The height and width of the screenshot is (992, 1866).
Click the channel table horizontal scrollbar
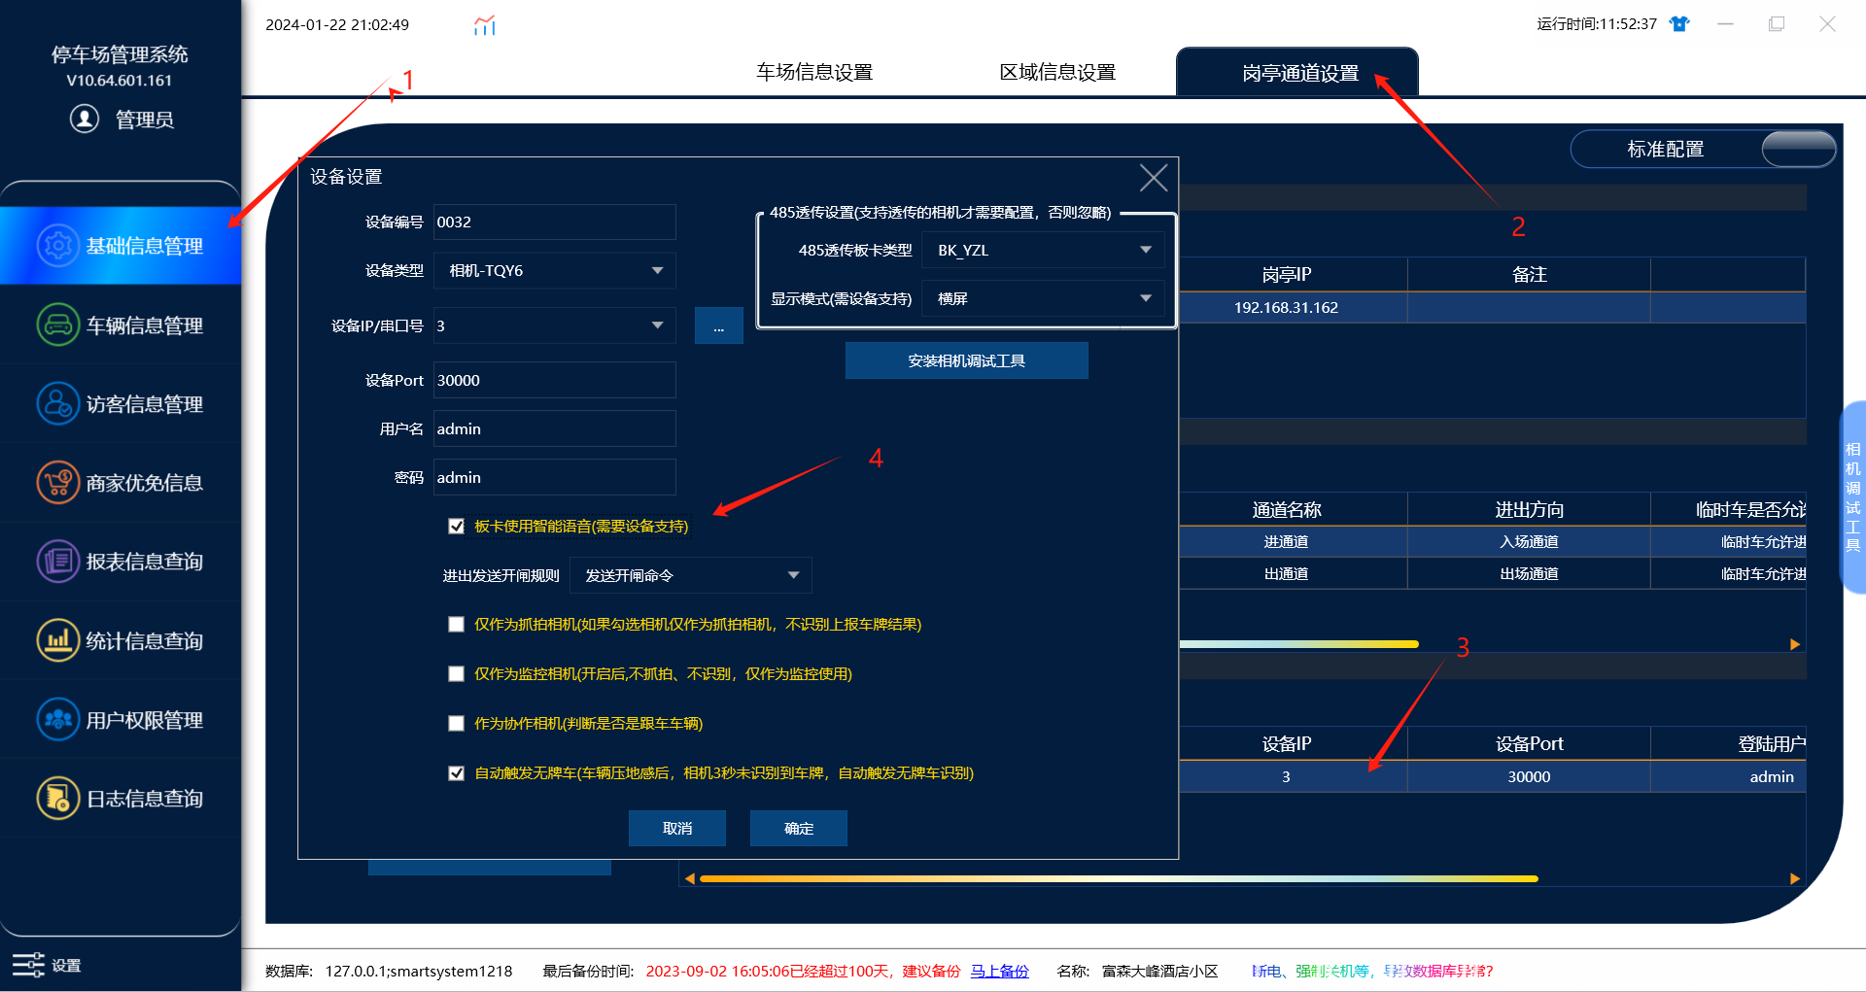[1298, 644]
